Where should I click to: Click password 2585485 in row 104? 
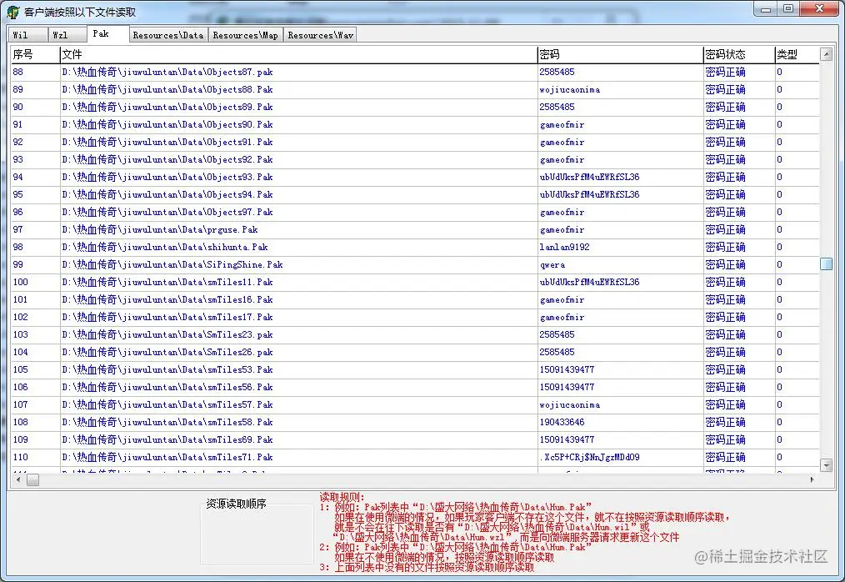pyautogui.click(x=557, y=352)
